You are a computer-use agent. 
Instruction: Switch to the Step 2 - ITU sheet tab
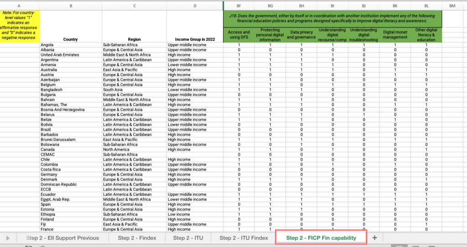pos(188,238)
